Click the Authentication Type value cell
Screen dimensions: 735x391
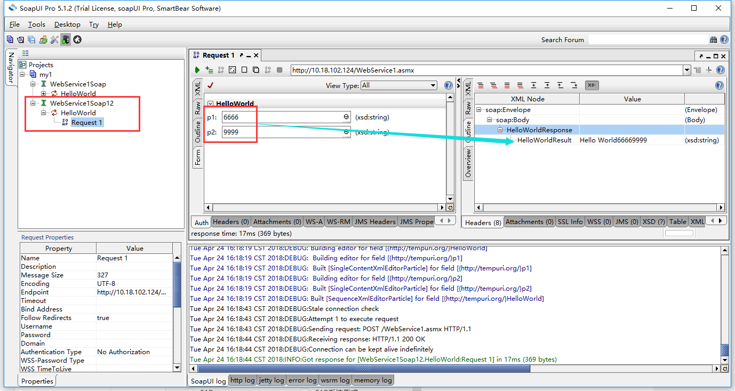[134, 352]
